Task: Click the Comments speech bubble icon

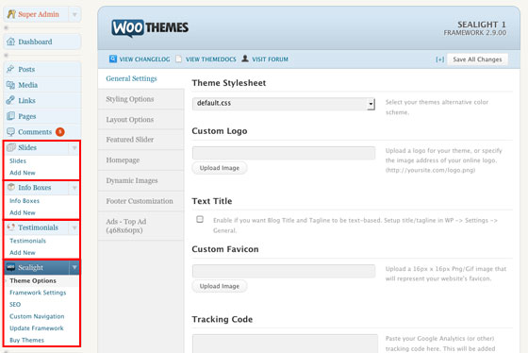Action: pyautogui.click(x=10, y=131)
